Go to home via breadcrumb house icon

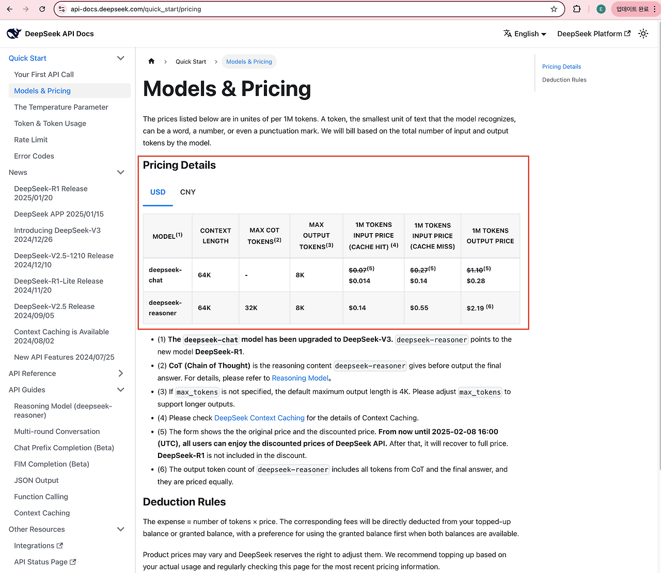(151, 61)
